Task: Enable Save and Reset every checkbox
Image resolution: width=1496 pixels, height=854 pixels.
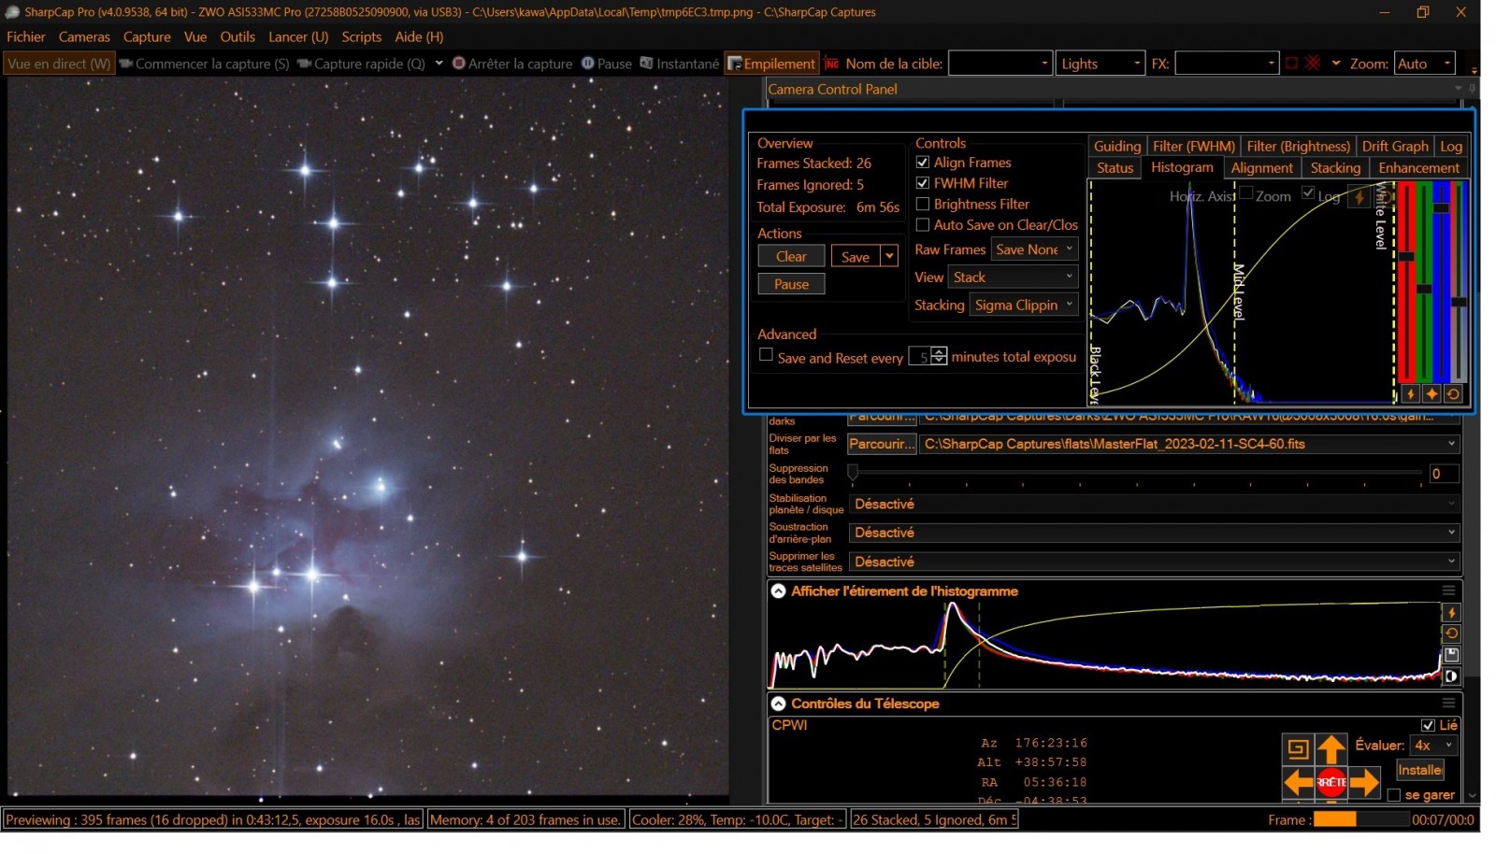Action: (766, 355)
